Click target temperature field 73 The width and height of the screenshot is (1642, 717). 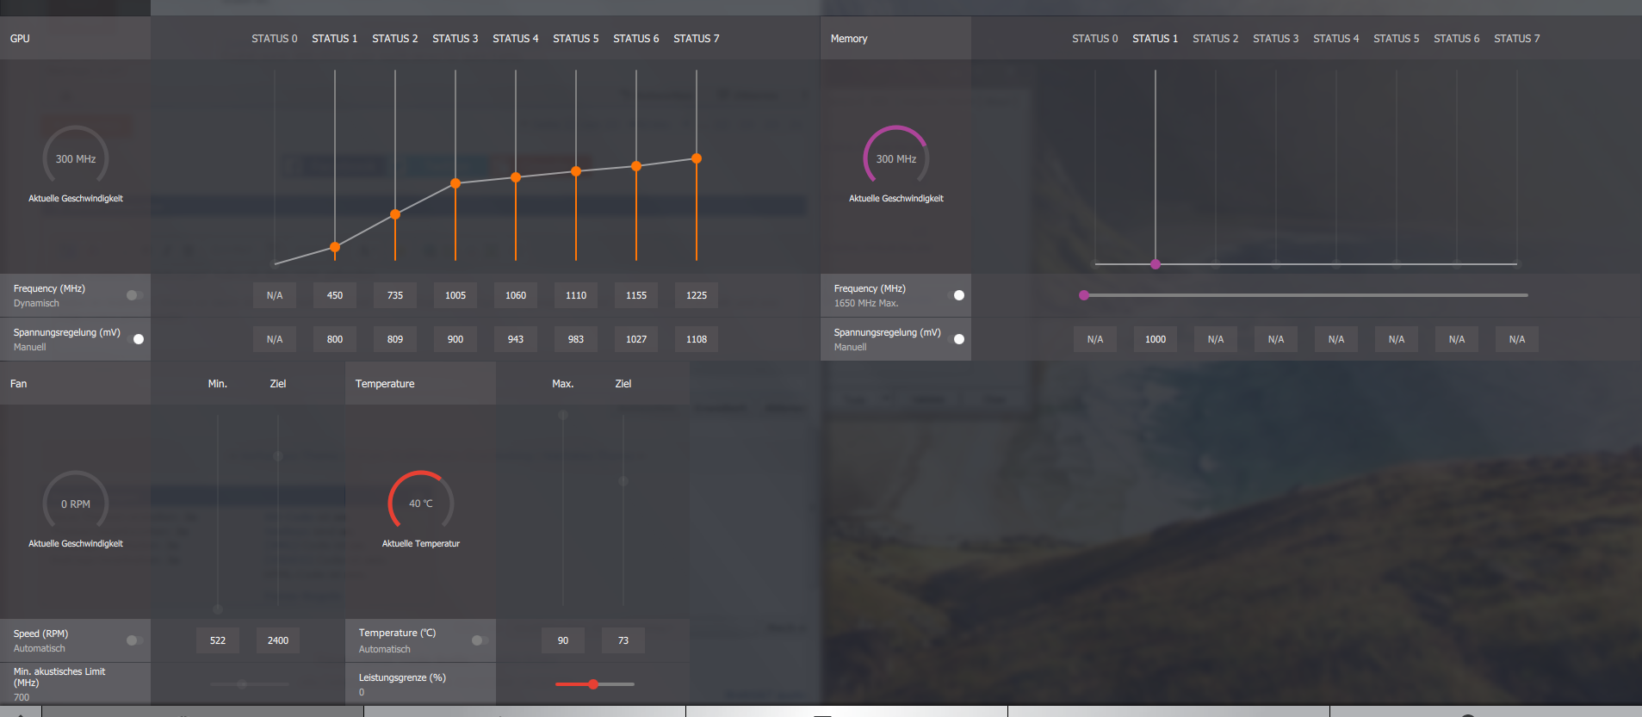623,640
